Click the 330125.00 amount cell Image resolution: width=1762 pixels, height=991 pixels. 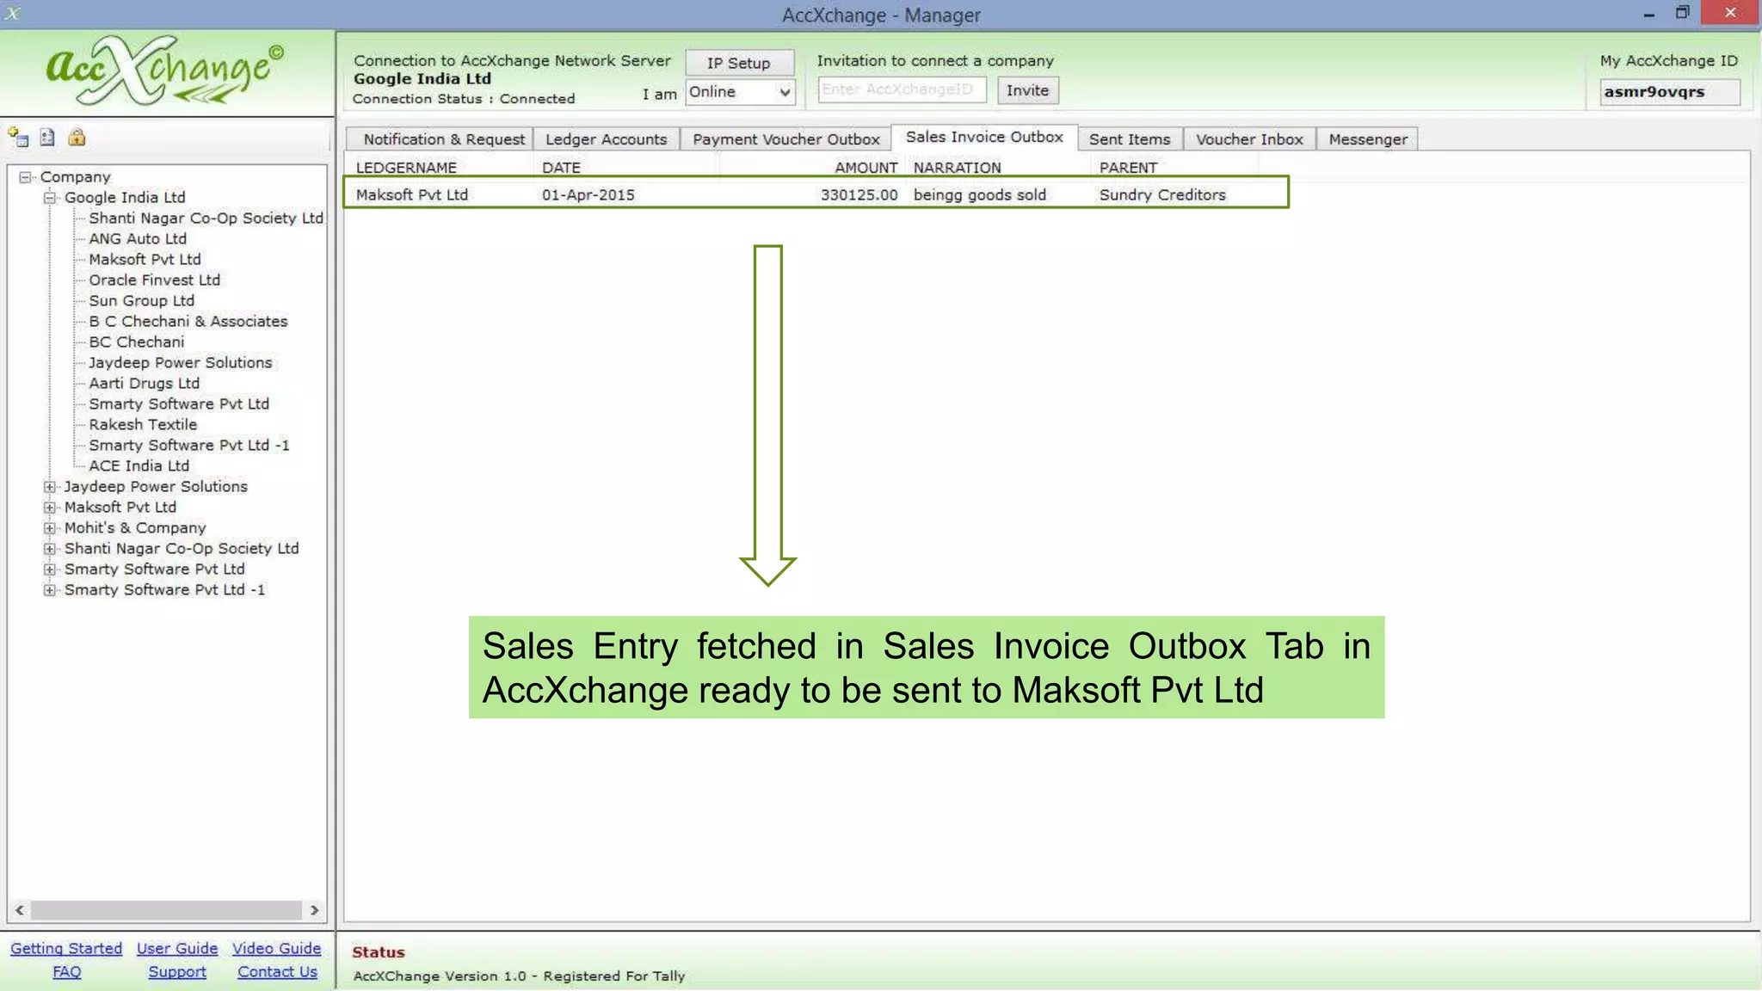click(859, 195)
